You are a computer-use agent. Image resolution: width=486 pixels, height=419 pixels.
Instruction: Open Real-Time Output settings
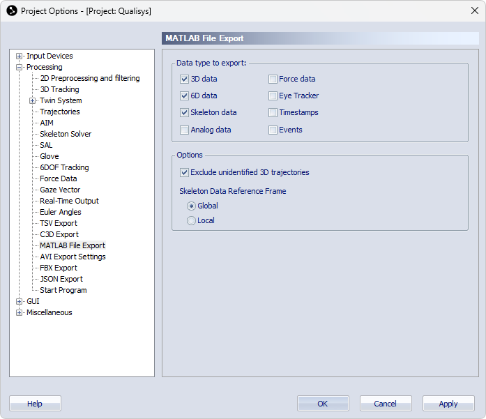click(70, 201)
